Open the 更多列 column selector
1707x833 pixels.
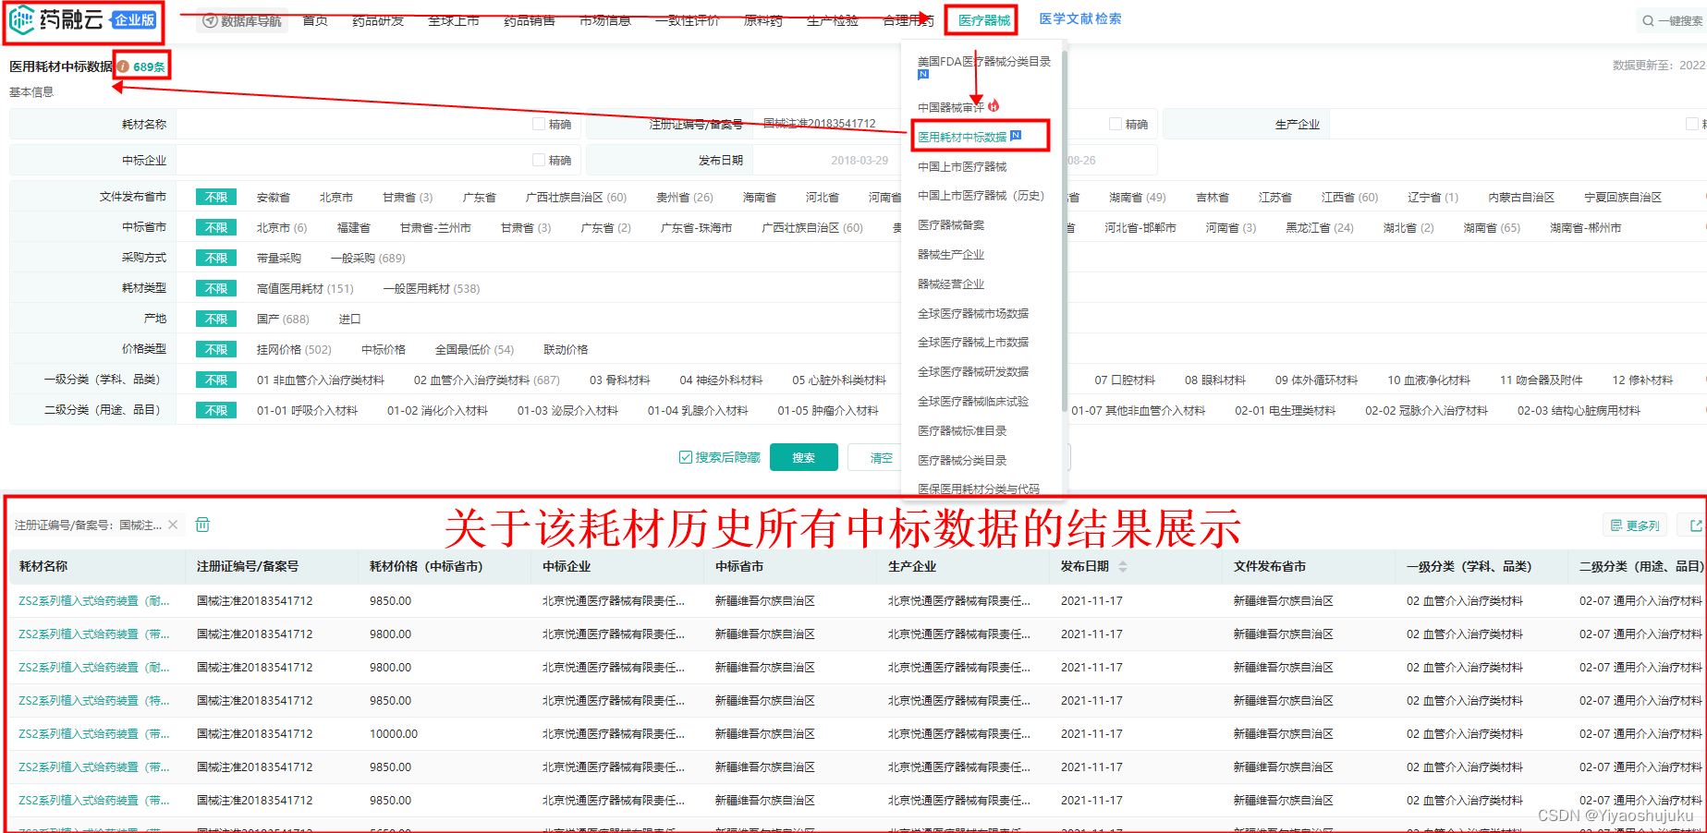(1635, 525)
